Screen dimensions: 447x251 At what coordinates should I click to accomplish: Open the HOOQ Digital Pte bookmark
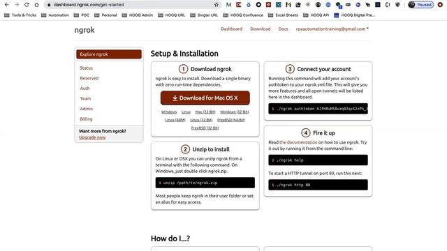(354, 15)
